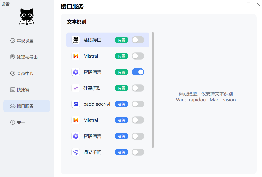Maximize the settings window
The width and height of the screenshot is (262, 177).
(248, 4)
